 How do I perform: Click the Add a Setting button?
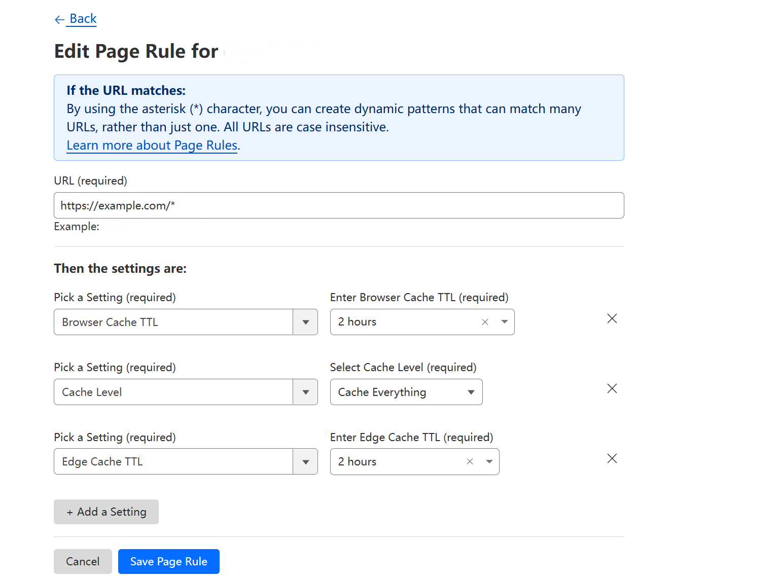106,512
